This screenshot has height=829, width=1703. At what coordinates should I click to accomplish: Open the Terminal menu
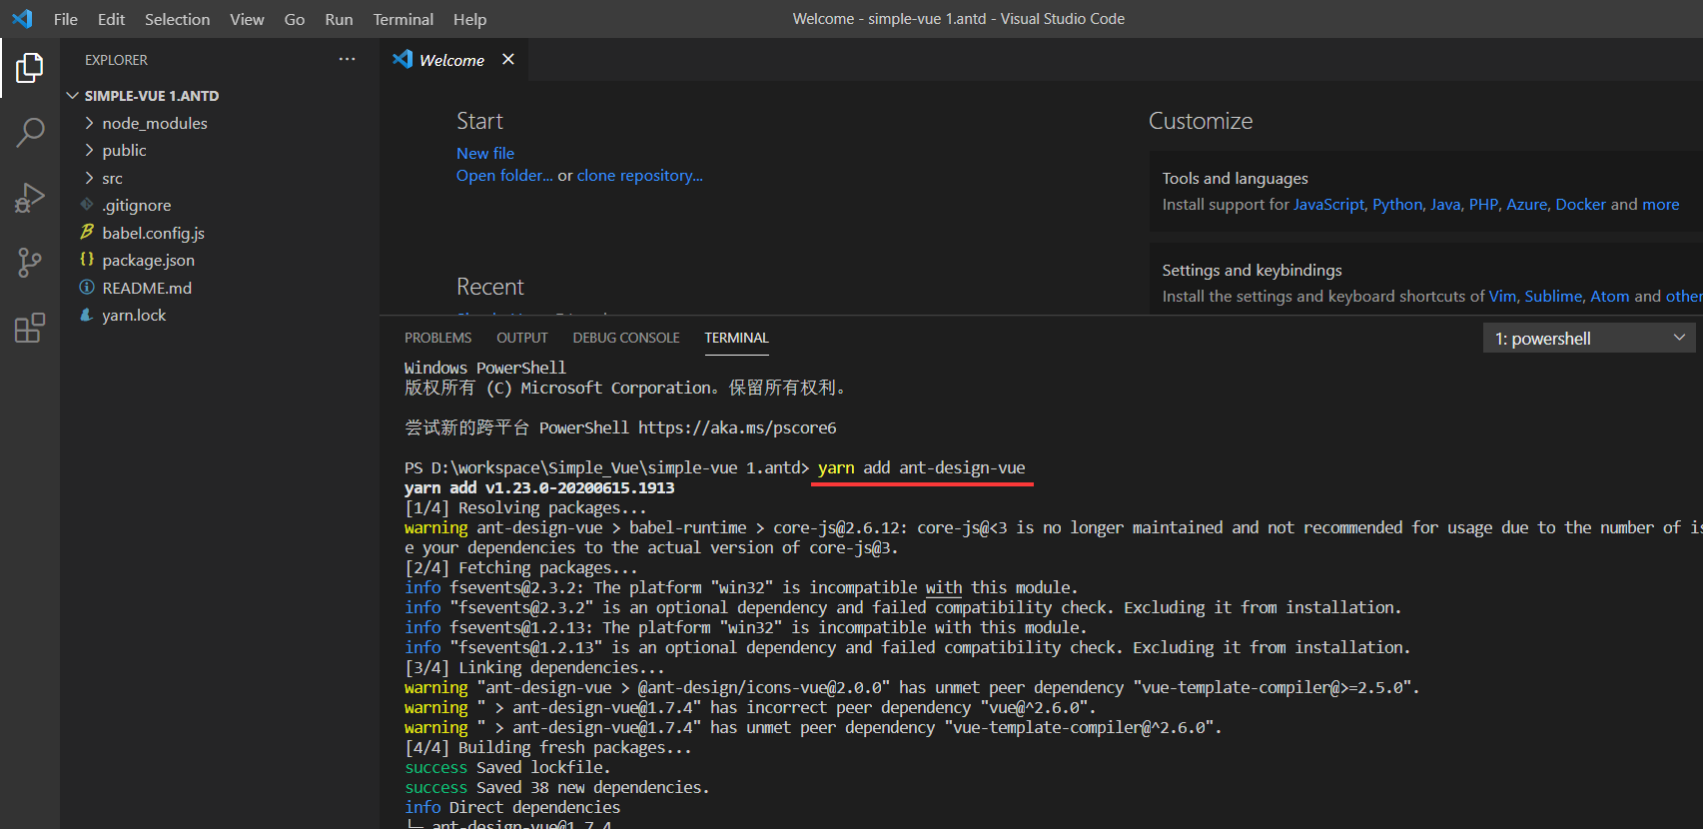(404, 19)
